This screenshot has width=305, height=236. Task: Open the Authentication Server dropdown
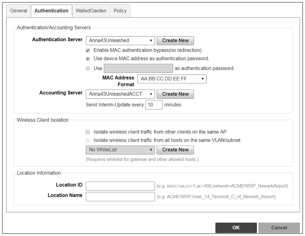pos(120,41)
